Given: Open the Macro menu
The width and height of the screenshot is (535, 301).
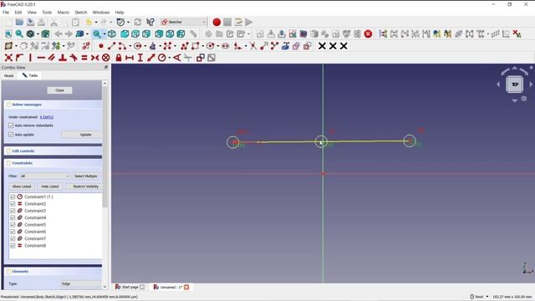Looking at the screenshot, I should tap(64, 13).
